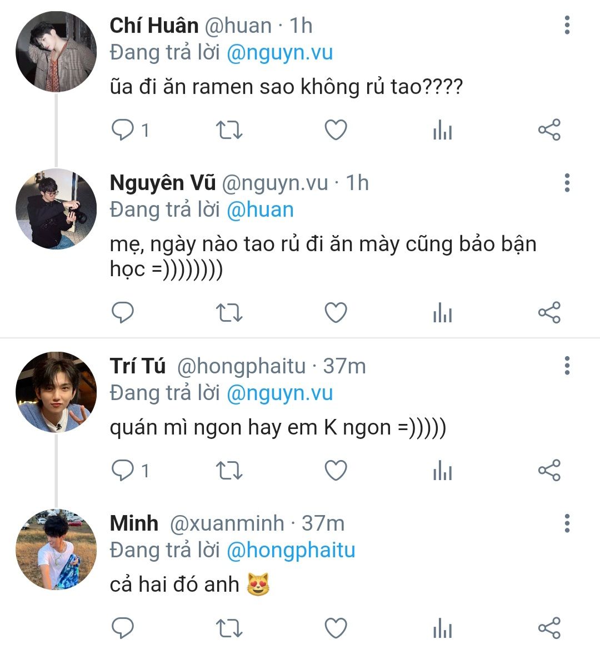Screen dimensions: 600x649
Task: View analytics for Trí Tú's tweet
Action: click(442, 471)
